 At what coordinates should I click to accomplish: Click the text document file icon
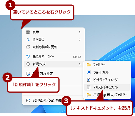click(89, 87)
